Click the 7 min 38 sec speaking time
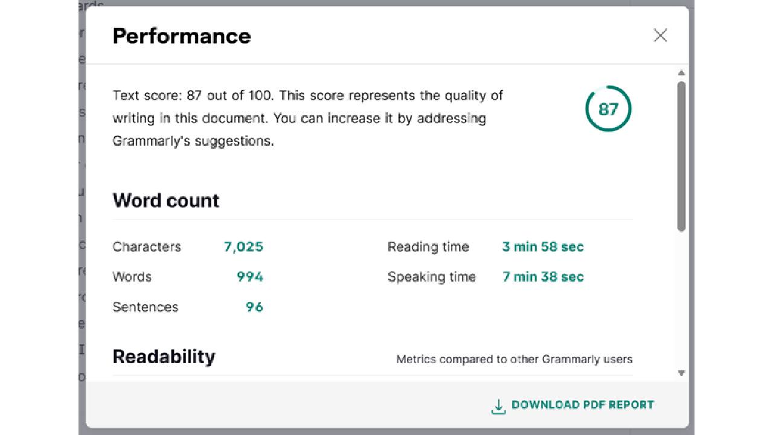 [543, 277]
